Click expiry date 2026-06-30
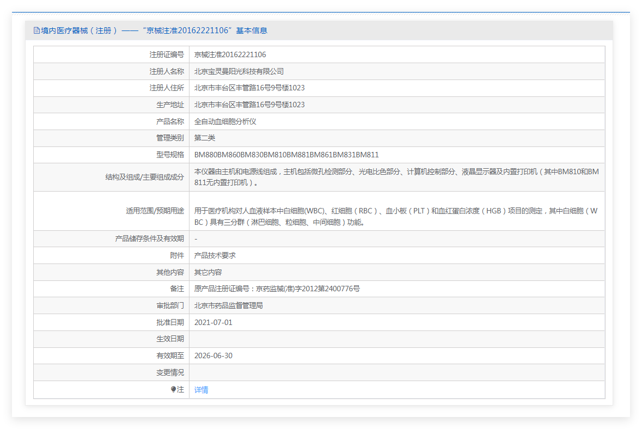642x429 pixels. [213, 356]
